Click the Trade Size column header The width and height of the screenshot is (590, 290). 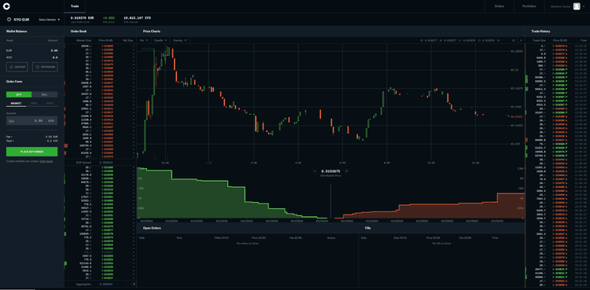pos(539,40)
